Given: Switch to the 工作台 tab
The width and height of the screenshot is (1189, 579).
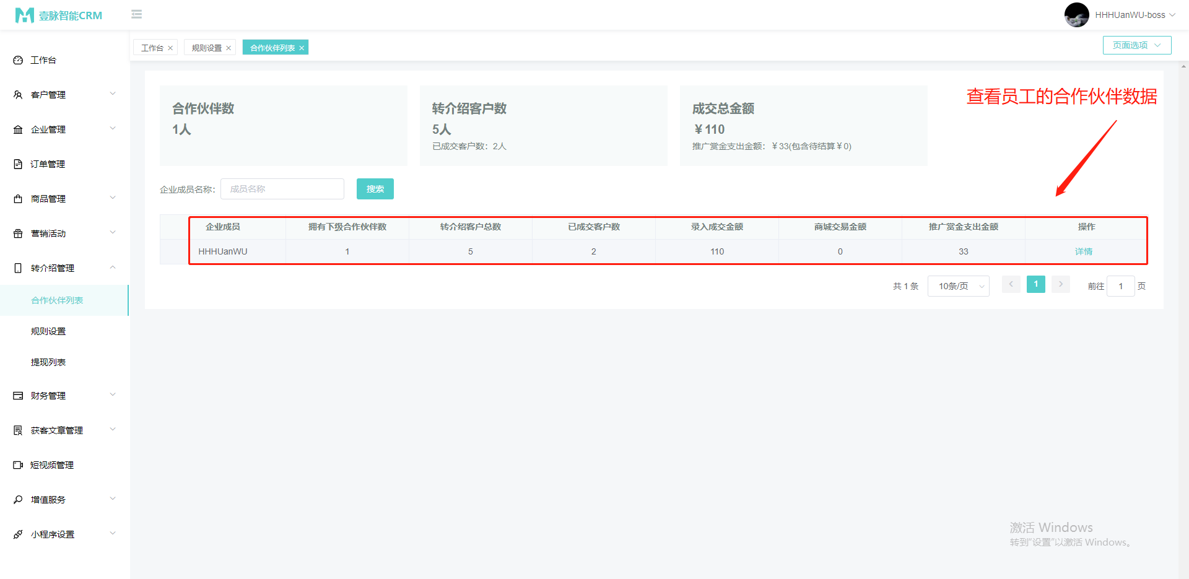Looking at the screenshot, I should [x=152, y=48].
